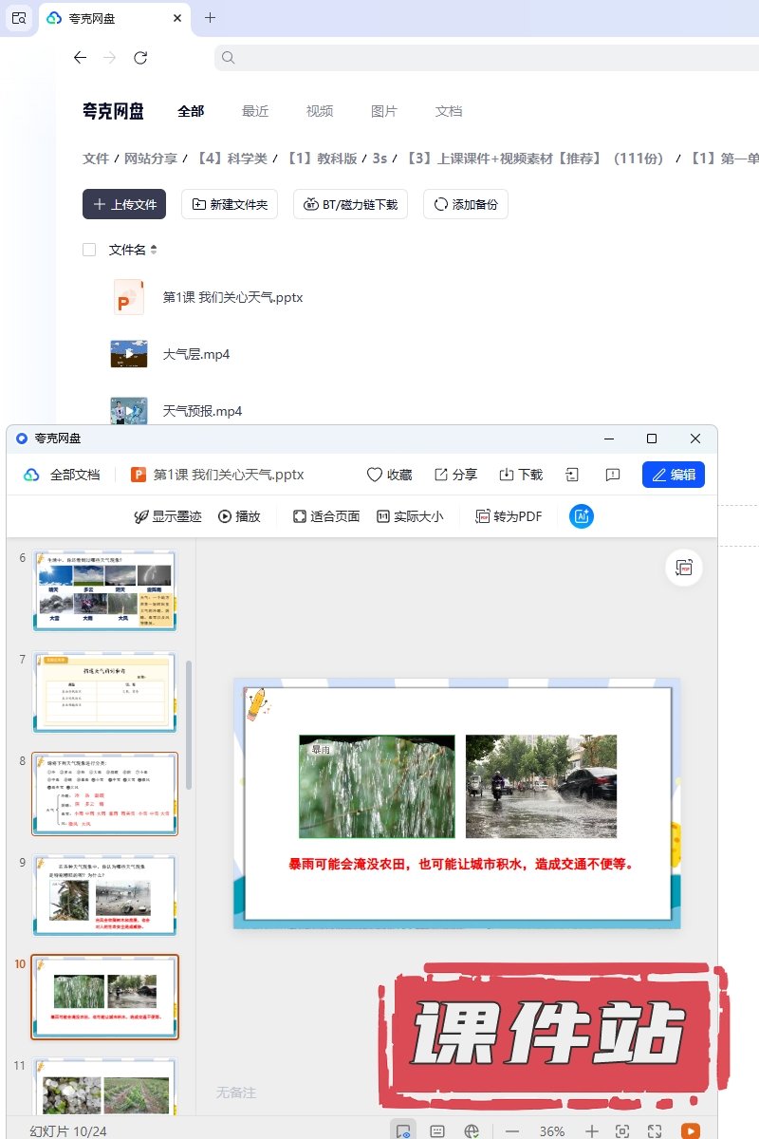Image resolution: width=759 pixels, height=1139 pixels.
Task: Click the feedback exclamation bubble icon
Action: pyautogui.click(x=613, y=475)
